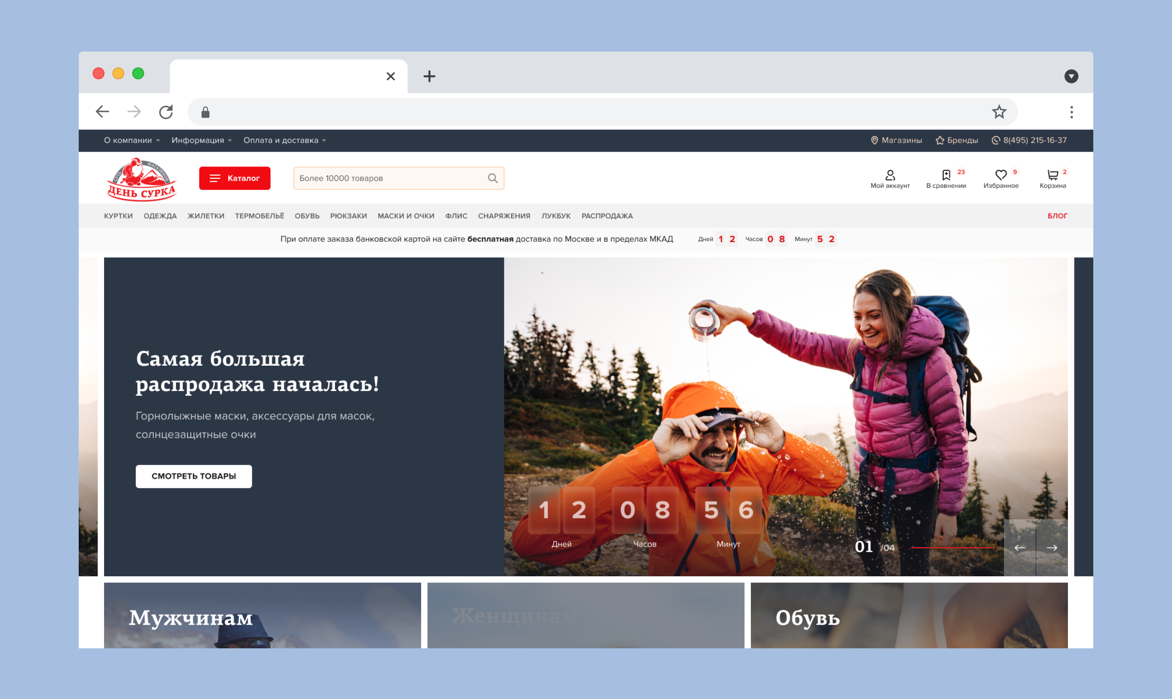Go back with the browser back arrow
Image resolution: width=1172 pixels, height=699 pixels.
tap(102, 112)
